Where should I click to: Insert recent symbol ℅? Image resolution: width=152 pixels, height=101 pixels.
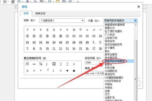41,64
